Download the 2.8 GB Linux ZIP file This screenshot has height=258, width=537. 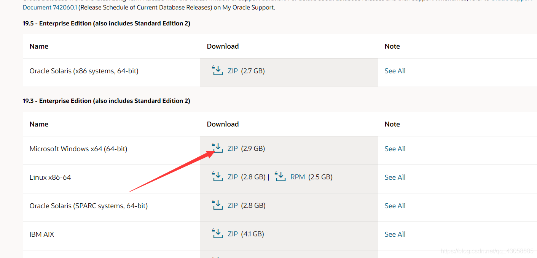click(x=233, y=177)
